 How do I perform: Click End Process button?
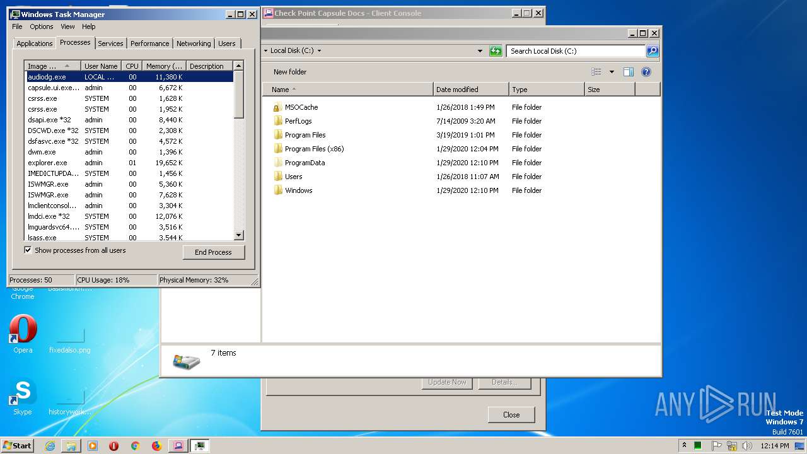click(213, 252)
